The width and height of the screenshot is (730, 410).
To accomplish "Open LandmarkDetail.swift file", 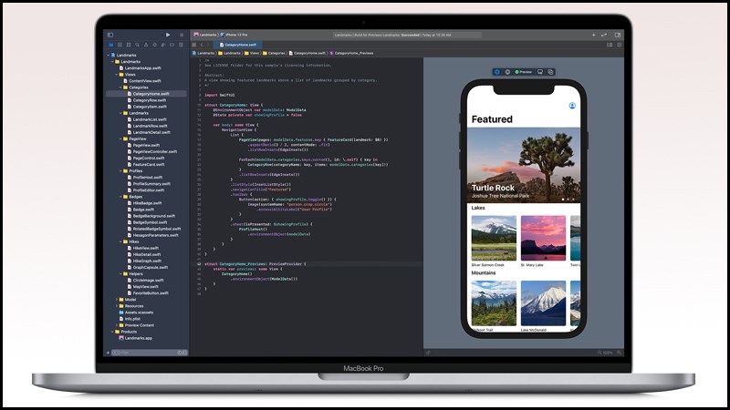I will [149, 132].
